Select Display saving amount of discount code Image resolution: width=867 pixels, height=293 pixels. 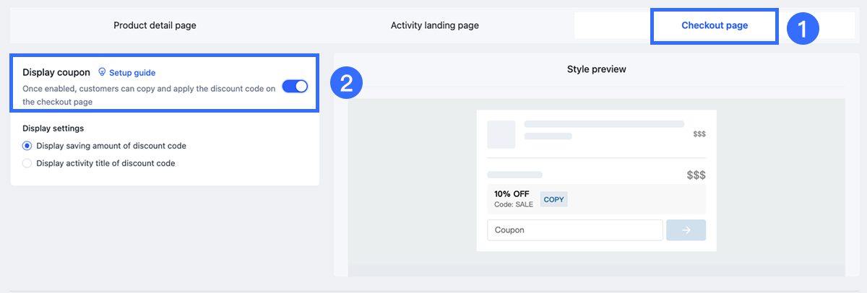[27, 146]
